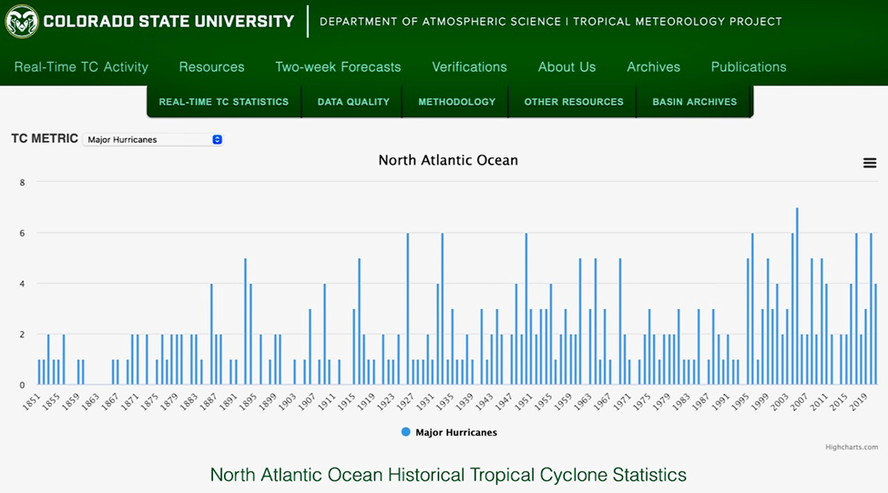Screen dimensions: 888x493
Task: Open the Verifications page
Action: (x=469, y=66)
